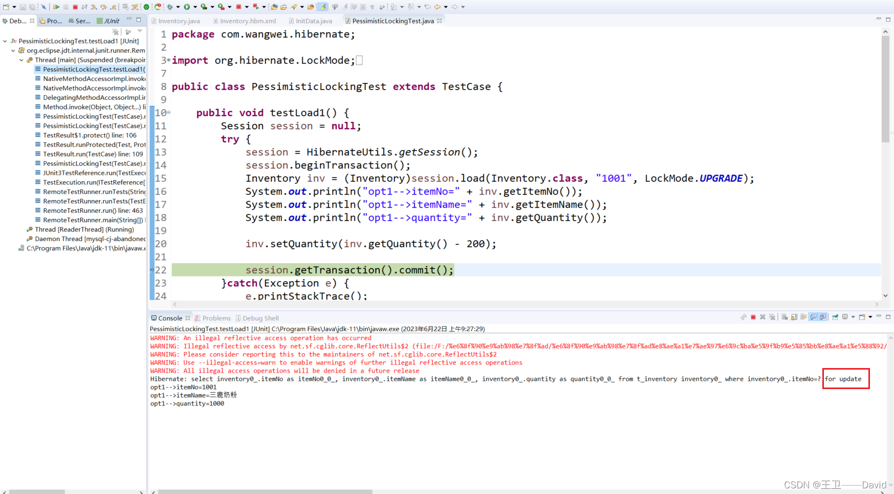The height and width of the screenshot is (494, 894).
Task: Switch to the JUnit view tab
Action: [x=108, y=21]
